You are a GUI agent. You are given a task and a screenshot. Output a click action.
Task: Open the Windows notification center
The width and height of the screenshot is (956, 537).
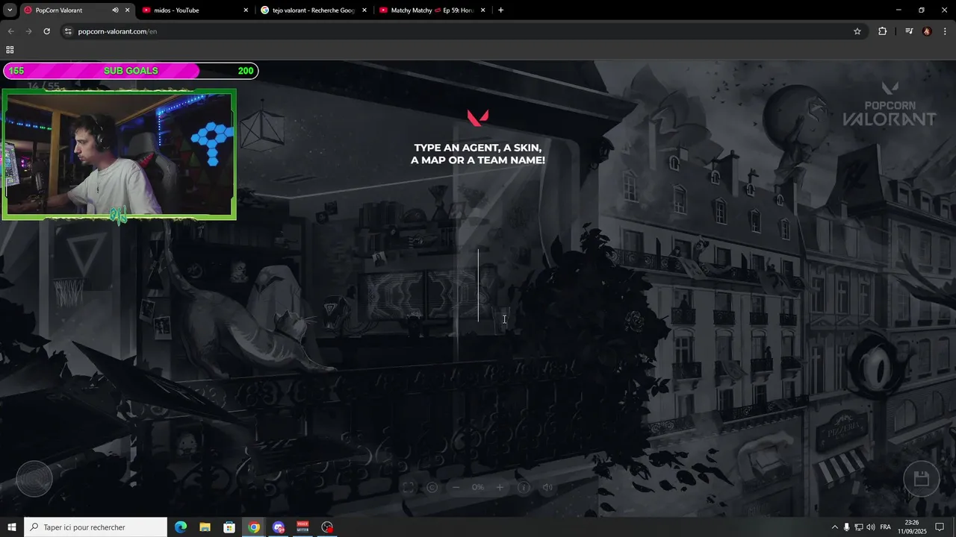click(x=940, y=527)
